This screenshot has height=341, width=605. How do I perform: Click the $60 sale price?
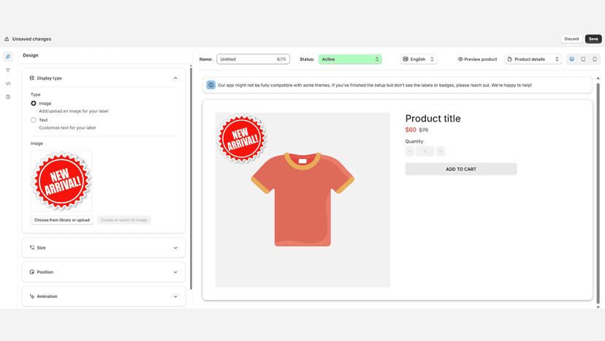tap(411, 130)
